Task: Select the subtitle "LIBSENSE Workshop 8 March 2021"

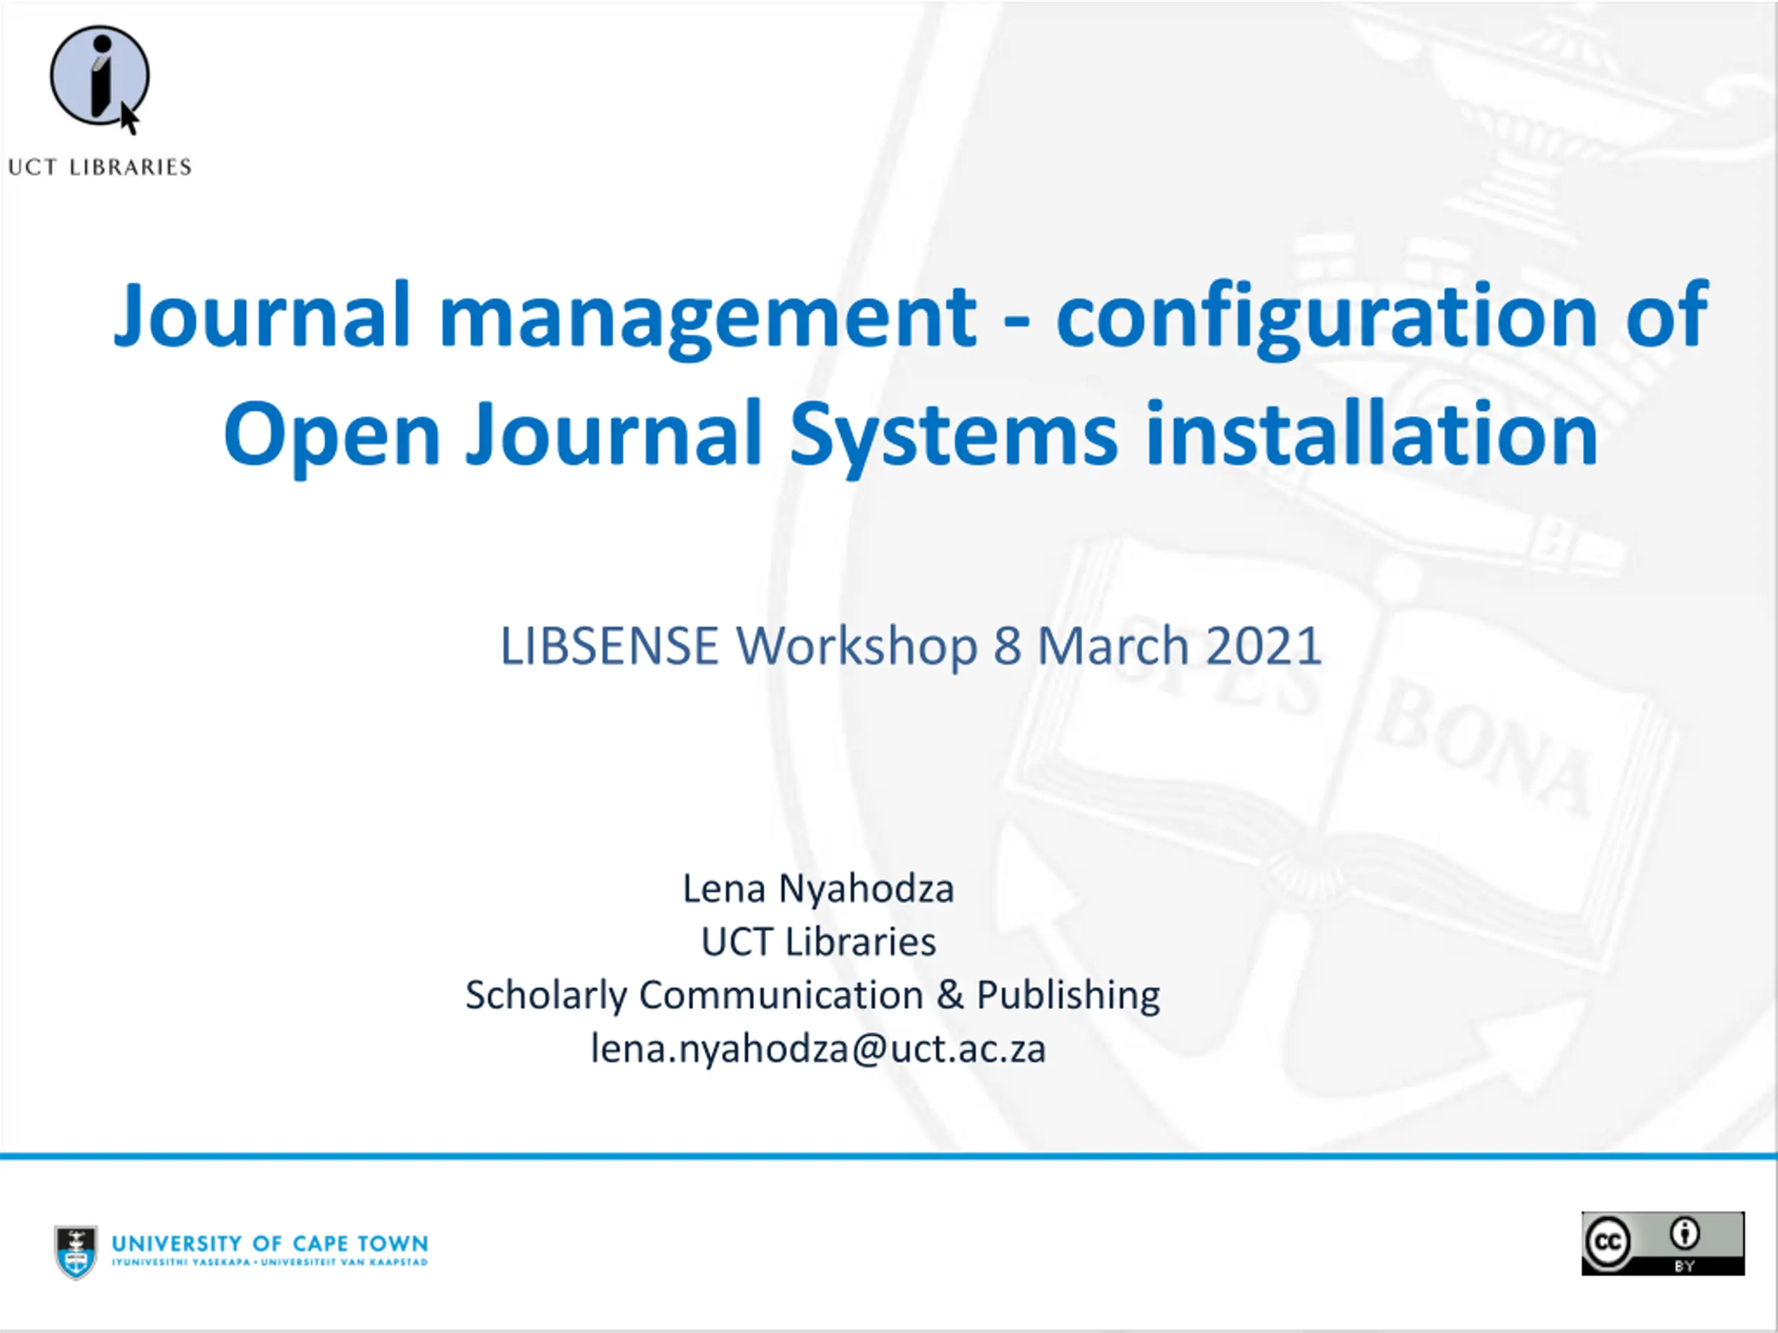Action: click(911, 645)
